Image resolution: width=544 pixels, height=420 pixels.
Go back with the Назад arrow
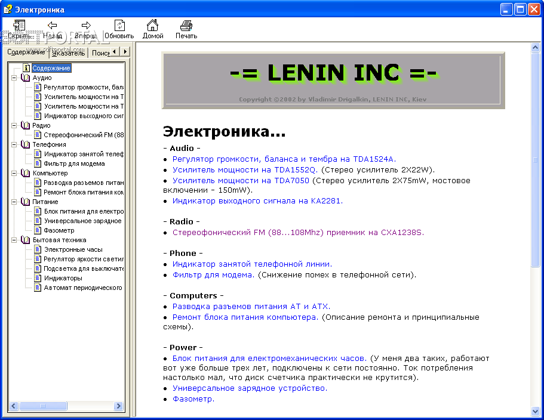tap(53, 25)
